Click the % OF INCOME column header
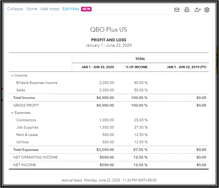219x188 pixels. (x=137, y=67)
